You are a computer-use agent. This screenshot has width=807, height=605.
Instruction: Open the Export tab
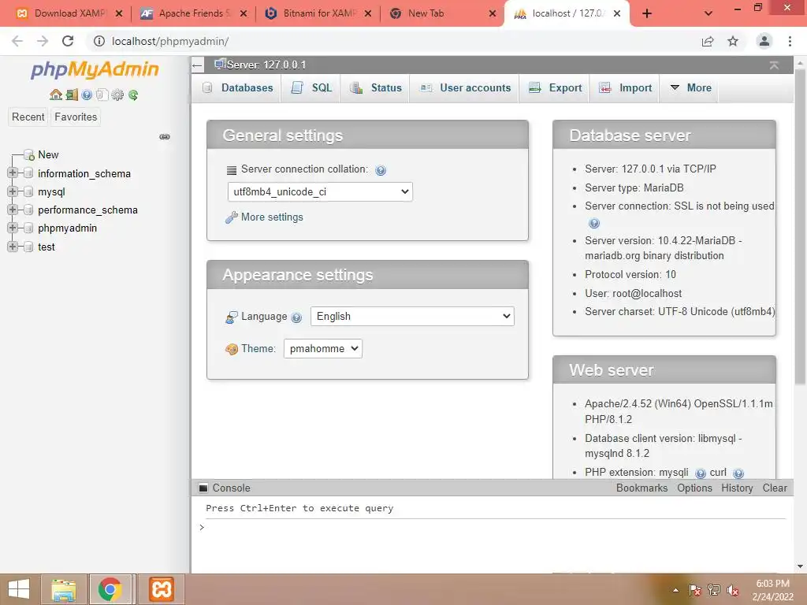555,88
